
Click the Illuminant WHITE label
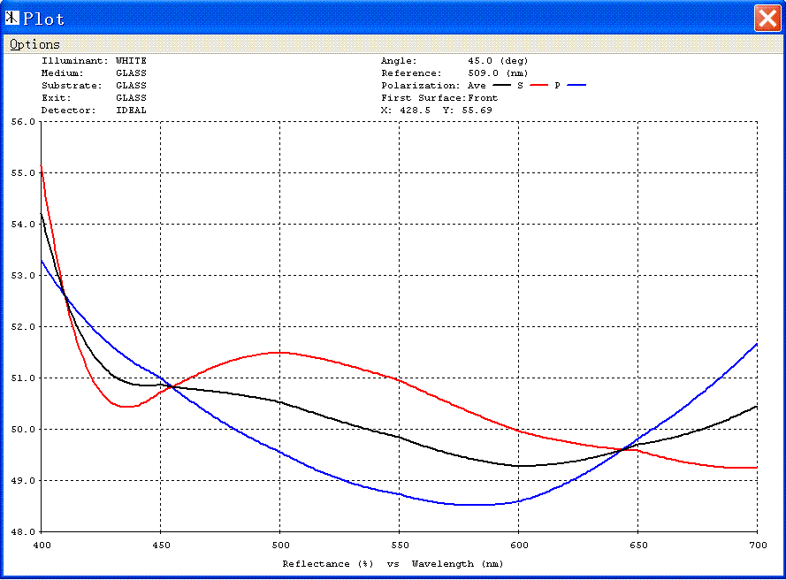pyautogui.click(x=94, y=61)
